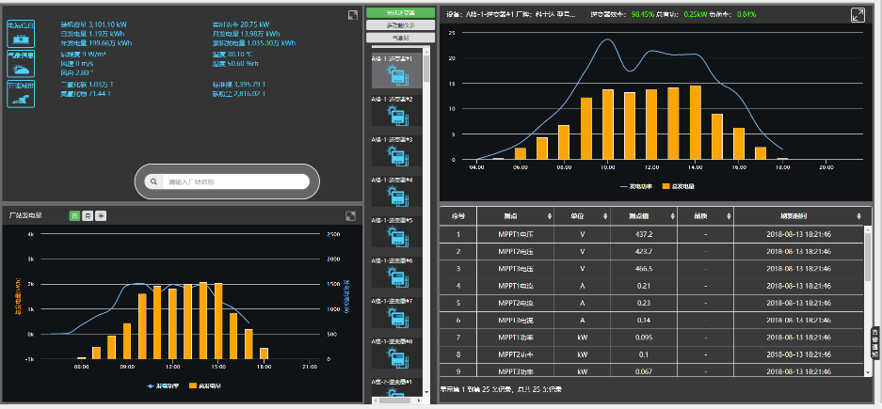Click refresh time cell of row 1
The image size is (882, 409).
pyautogui.click(x=799, y=234)
